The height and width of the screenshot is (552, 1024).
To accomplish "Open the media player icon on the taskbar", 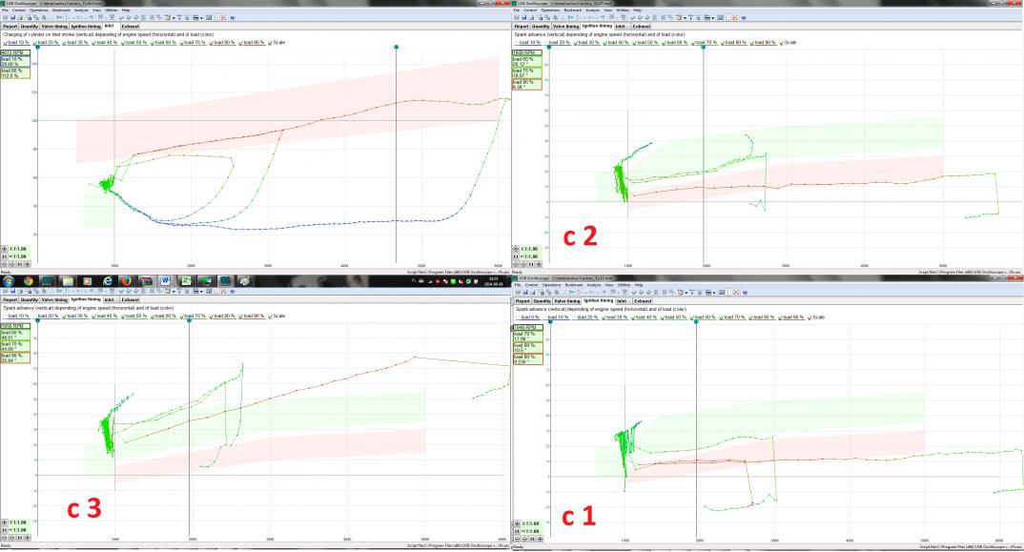I will click(x=88, y=281).
